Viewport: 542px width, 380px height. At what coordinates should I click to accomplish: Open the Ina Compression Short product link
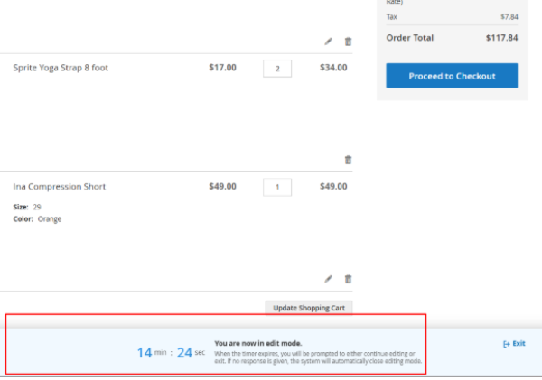(60, 187)
